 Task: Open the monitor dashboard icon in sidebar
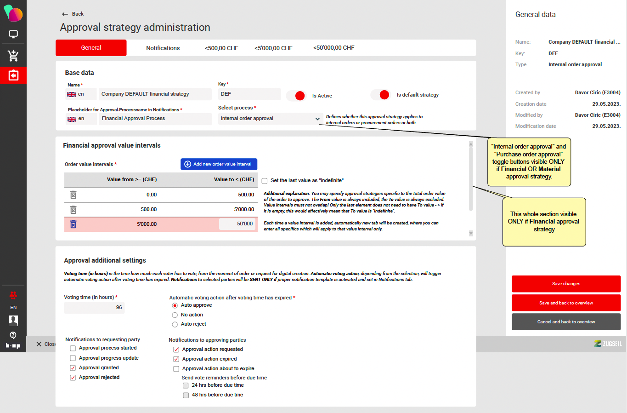(13, 34)
